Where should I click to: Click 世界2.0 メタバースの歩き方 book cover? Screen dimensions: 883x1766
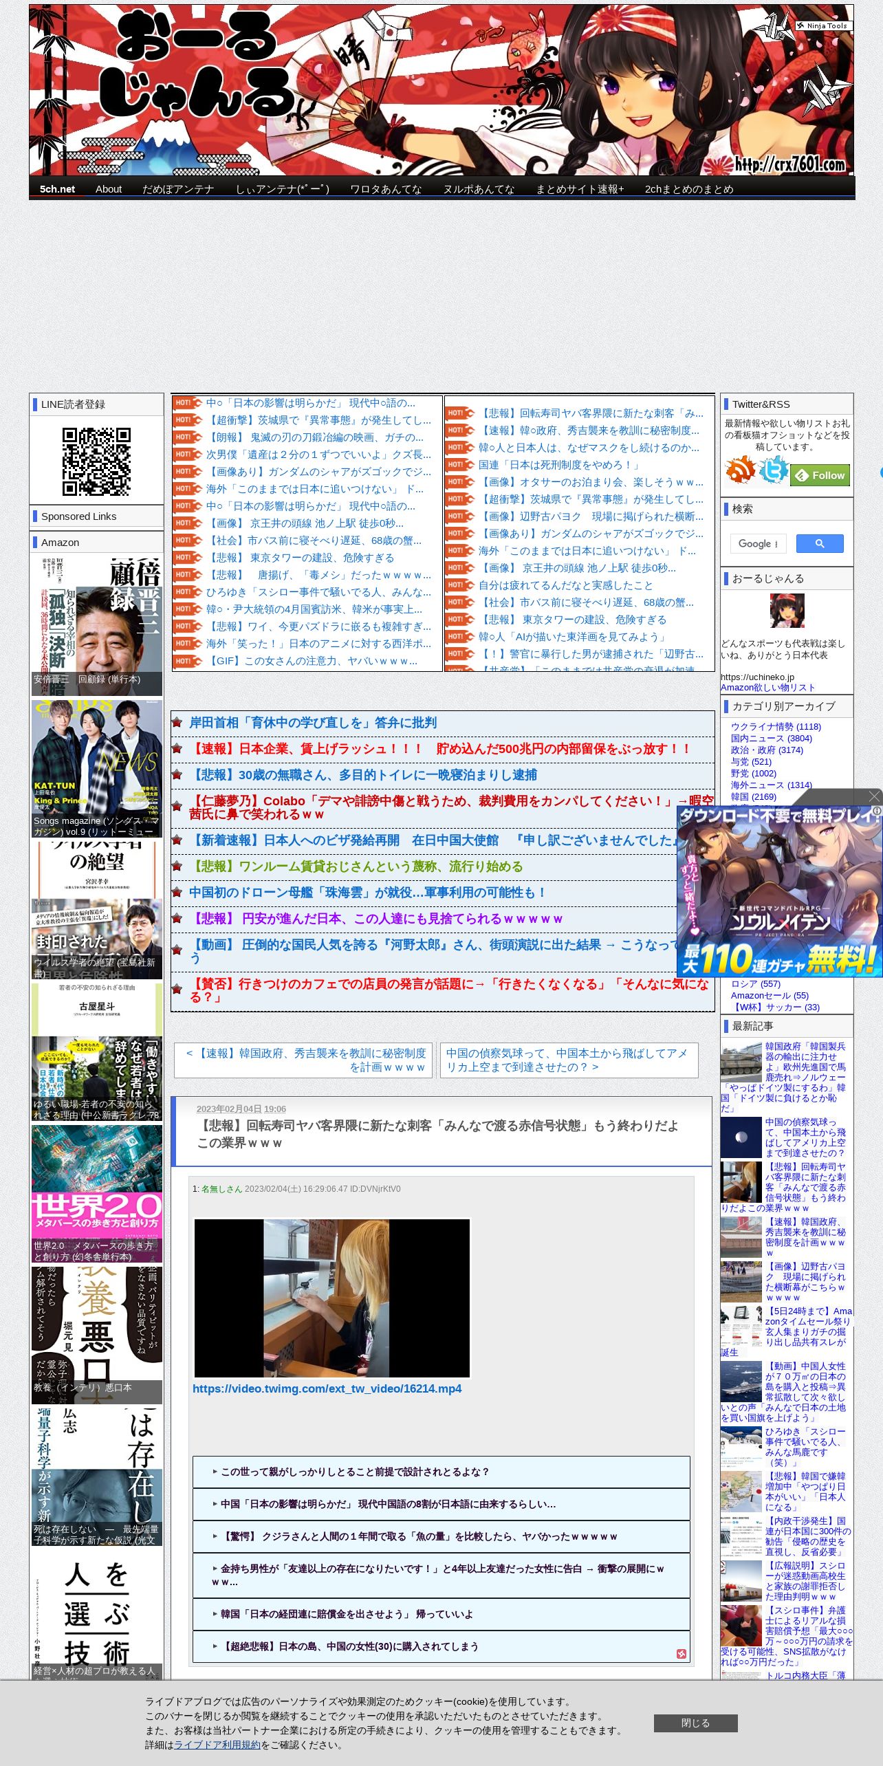click(x=96, y=1194)
